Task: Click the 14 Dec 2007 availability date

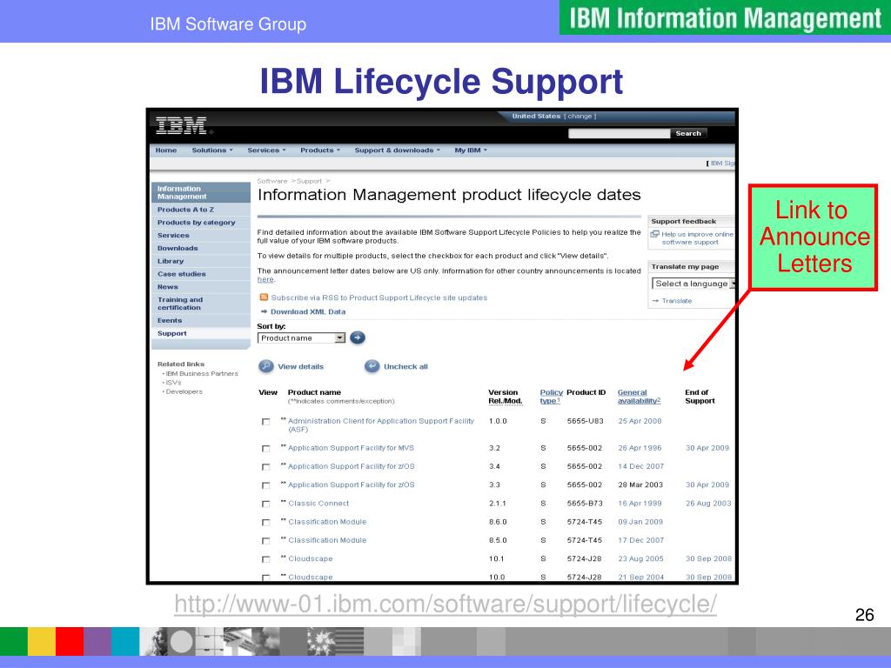Action: click(641, 466)
